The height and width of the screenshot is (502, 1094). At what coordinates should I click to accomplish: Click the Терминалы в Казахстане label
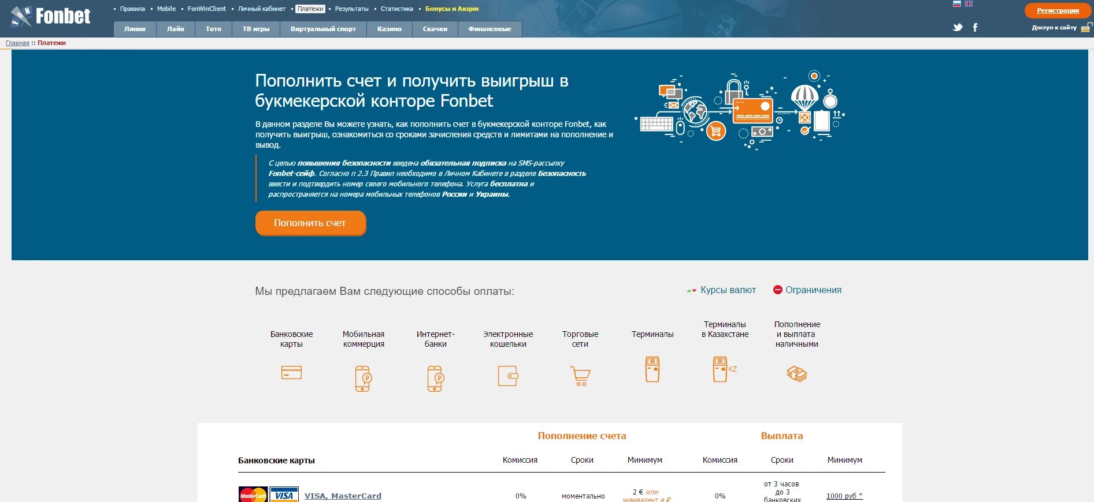click(x=725, y=329)
